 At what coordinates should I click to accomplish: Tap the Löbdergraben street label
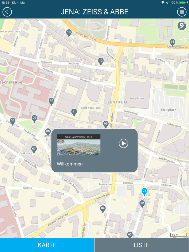pos(167,160)
